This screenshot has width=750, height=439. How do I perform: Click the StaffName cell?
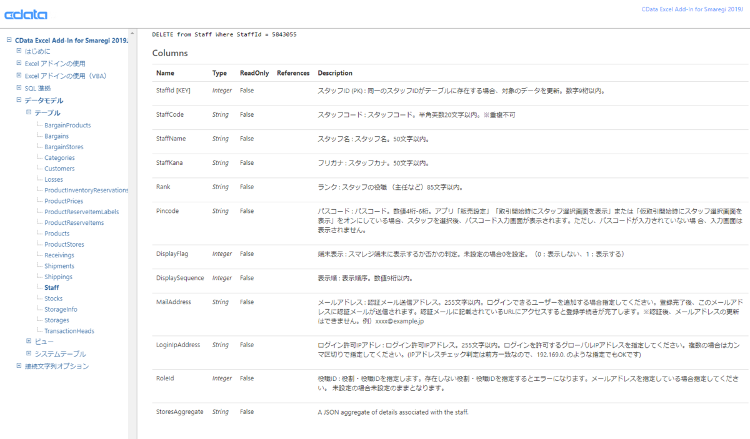coord(171,139)
